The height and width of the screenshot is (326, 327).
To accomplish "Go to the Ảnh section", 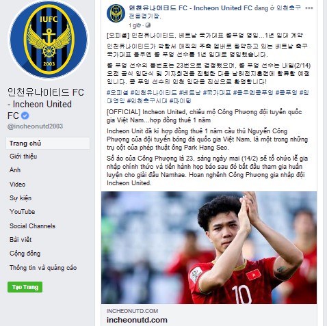I will (x=15, y=169).
